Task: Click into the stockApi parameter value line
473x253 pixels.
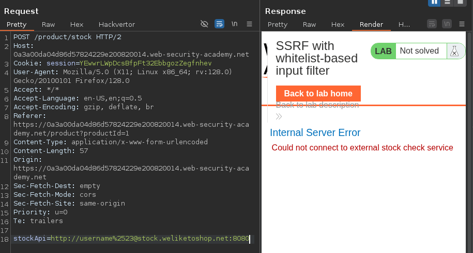Action: (150, 239)
